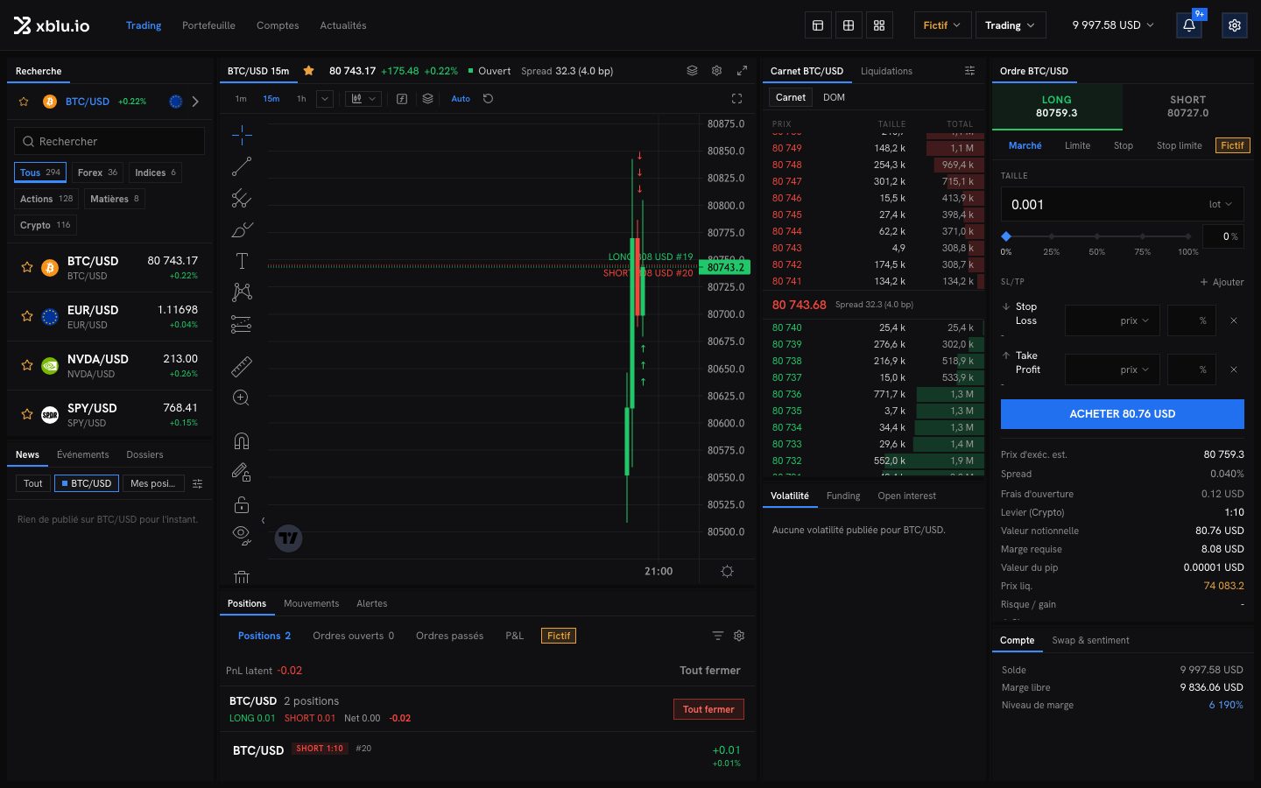
Task: Click the Rechercher search field
Action: pyautogui.click(x=109, y=141)
